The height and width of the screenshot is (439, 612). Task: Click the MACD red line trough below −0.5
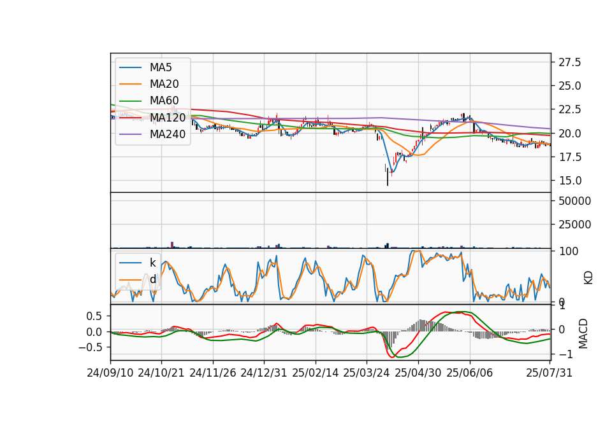(x=391, y=356)
